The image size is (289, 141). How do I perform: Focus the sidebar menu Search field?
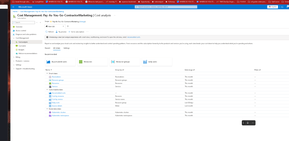tap(24, 22)
